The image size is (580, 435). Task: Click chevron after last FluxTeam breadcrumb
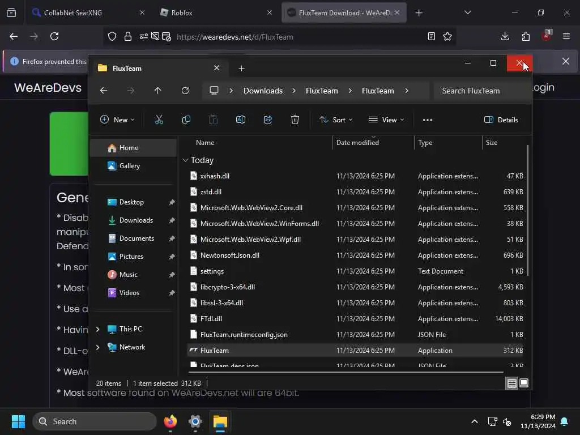coord(407,91)
